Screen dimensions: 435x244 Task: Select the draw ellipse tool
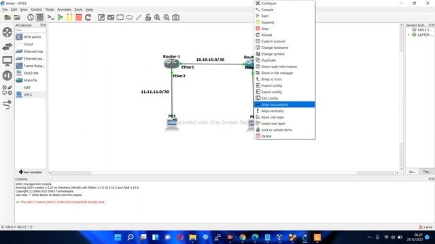coord(129,18)
